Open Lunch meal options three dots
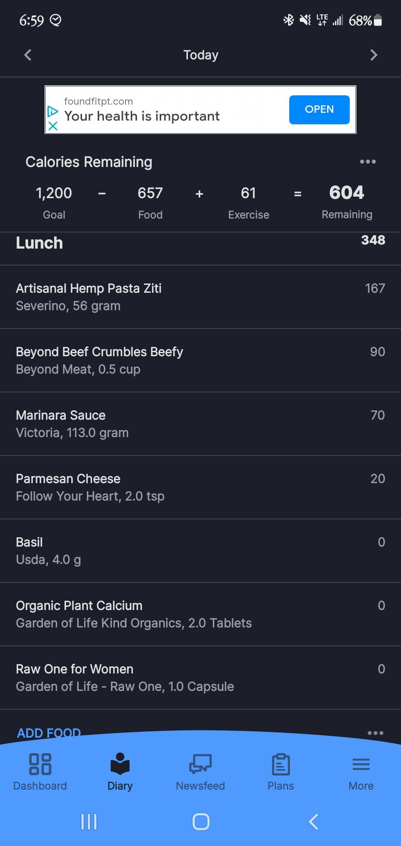The image size is (401, 846). click(x=375, y=733)
